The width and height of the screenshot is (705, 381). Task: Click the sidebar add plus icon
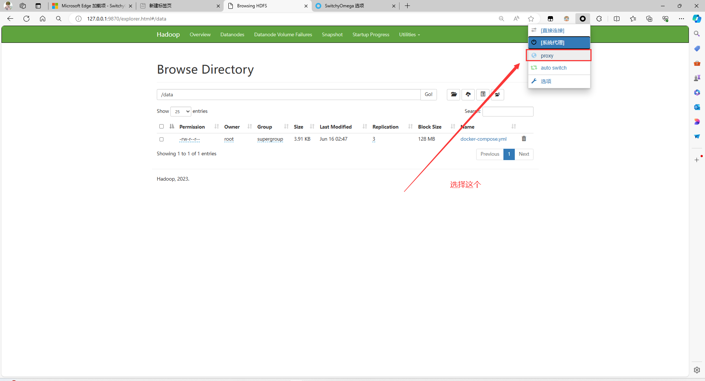coord(697,160)
